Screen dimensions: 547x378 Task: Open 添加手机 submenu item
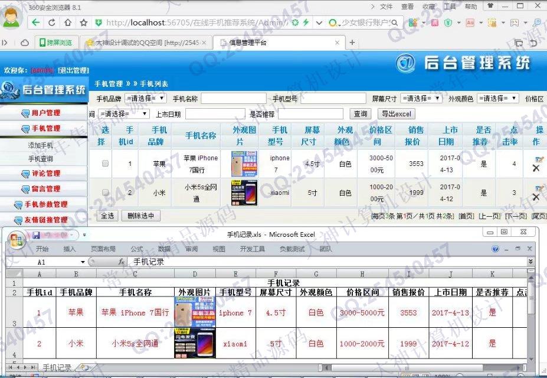tap(41, 145)
